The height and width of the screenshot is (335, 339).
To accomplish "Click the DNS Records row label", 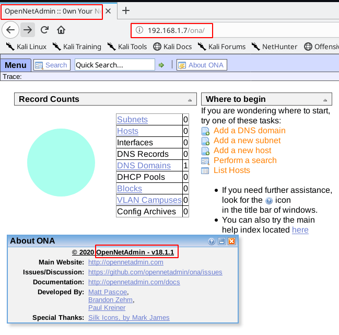I will pyautogui.click(x=143, y=154).
